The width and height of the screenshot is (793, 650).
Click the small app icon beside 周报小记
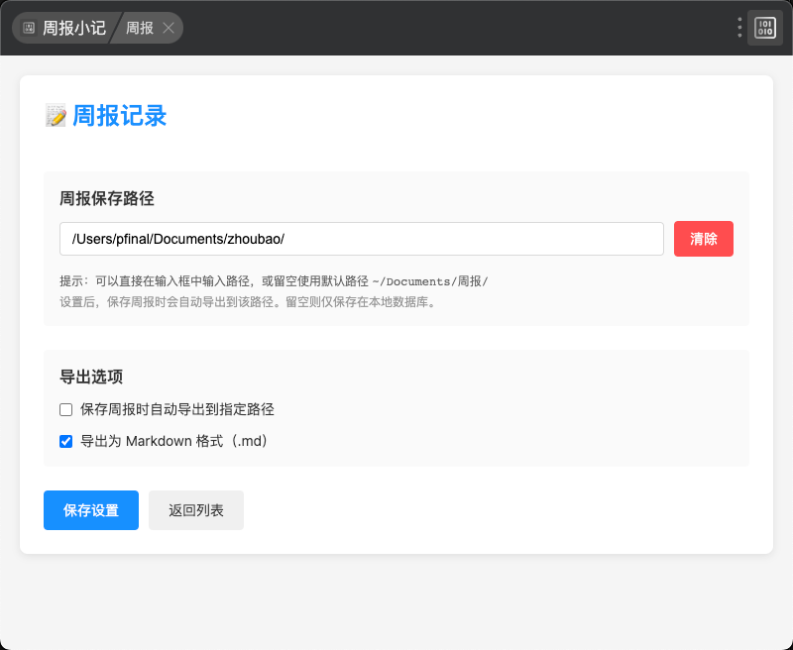pos(29,28)
